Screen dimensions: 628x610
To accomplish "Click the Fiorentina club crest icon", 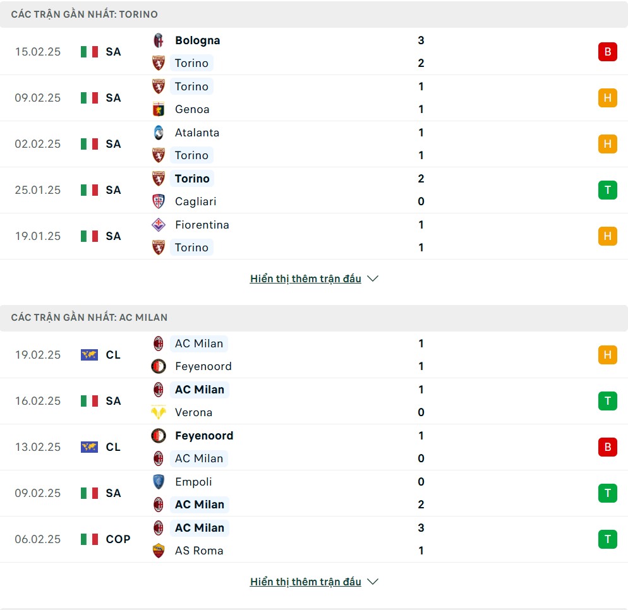I will [x=159, y=225].
